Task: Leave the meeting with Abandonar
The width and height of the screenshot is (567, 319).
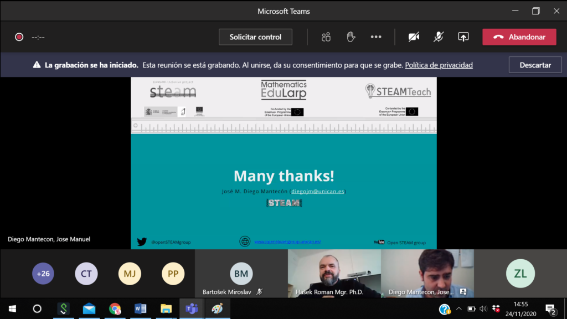Action: (519, 37)
